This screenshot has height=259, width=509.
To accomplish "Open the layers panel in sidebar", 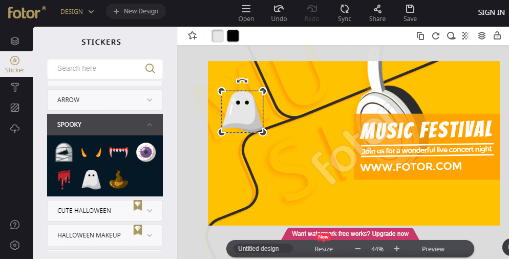I will pos(15,41).
